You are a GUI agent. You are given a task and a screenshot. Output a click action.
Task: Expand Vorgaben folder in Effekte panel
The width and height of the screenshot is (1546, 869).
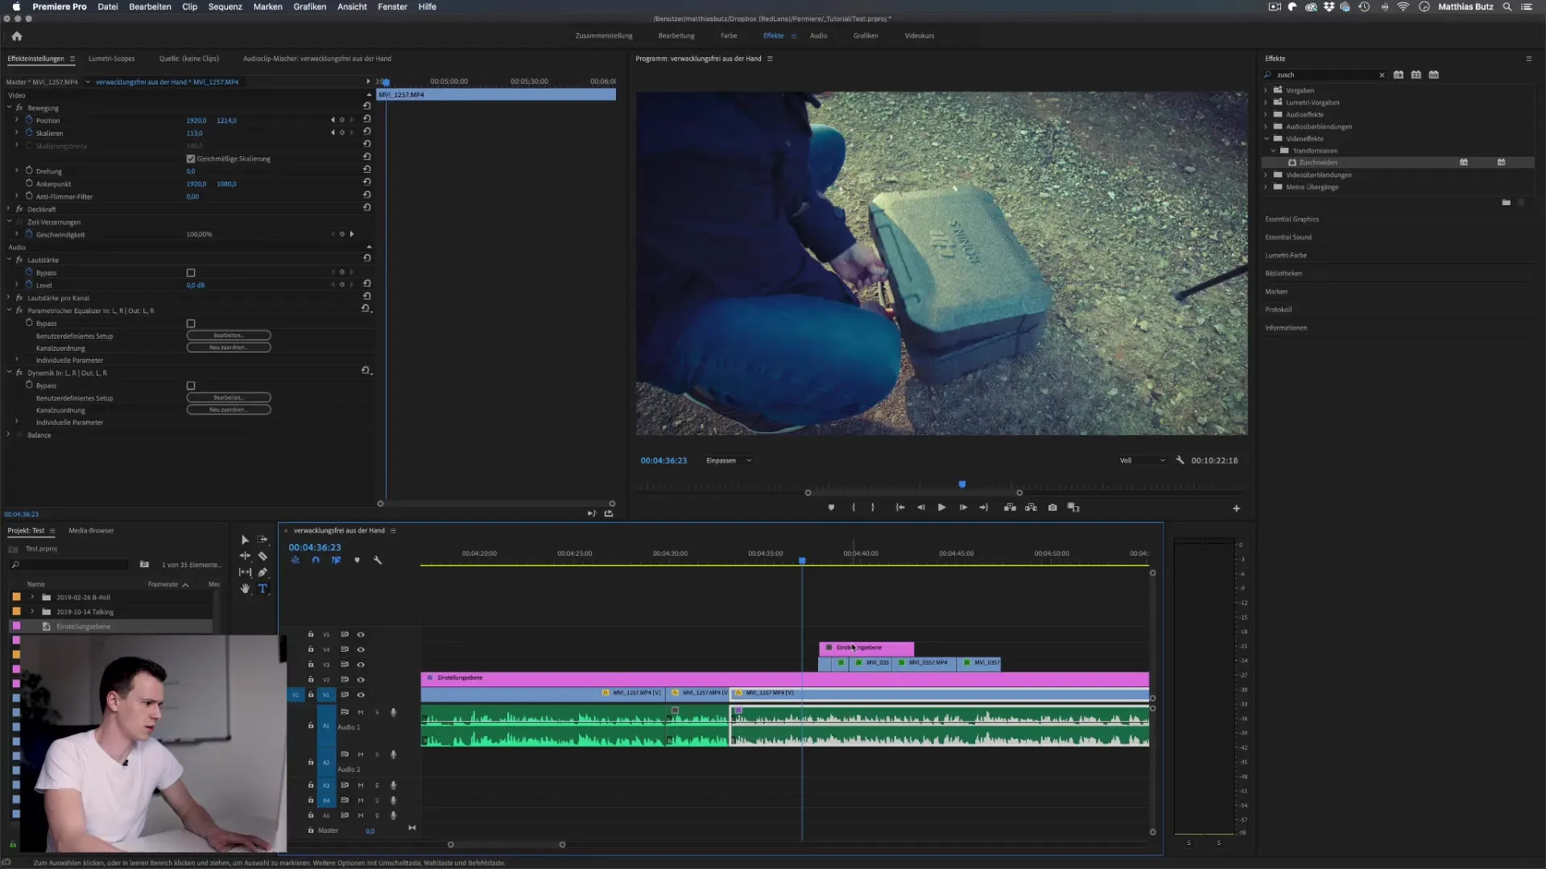1266,90
